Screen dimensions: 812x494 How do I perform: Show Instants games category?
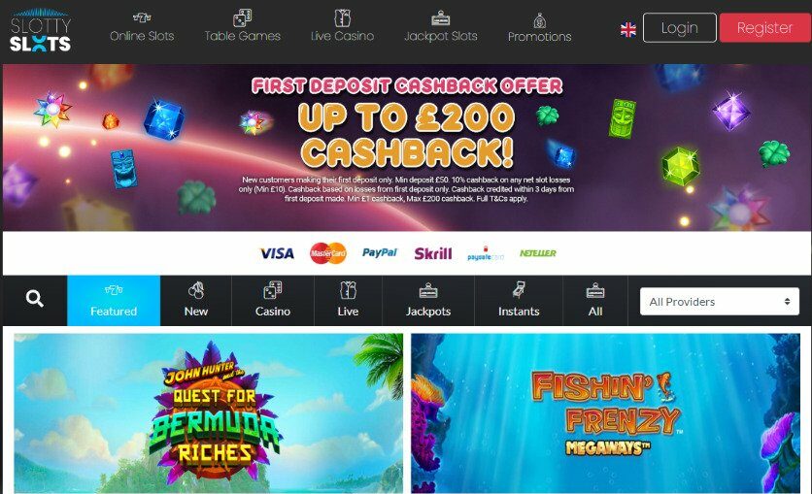(519, 301)
